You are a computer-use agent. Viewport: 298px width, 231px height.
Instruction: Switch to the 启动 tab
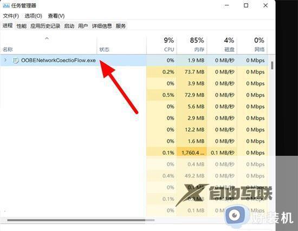[x=69, y=26]
